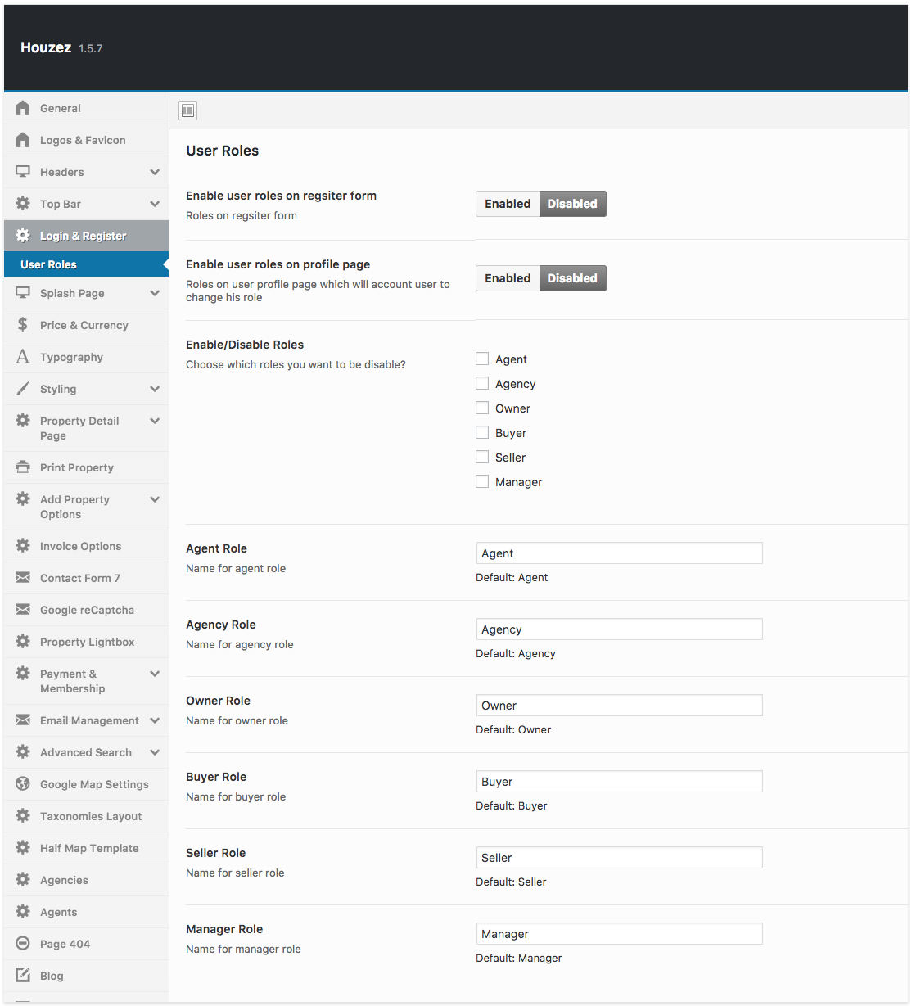Edit the Agency Role name field
The height and width of the screenshot is (1006, 912).
619,629
